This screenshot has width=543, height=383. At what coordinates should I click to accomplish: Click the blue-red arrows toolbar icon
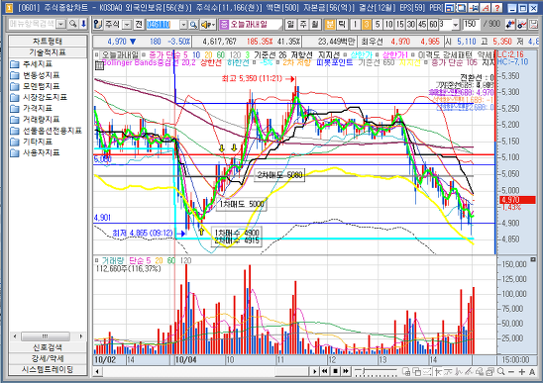(509, 24)
